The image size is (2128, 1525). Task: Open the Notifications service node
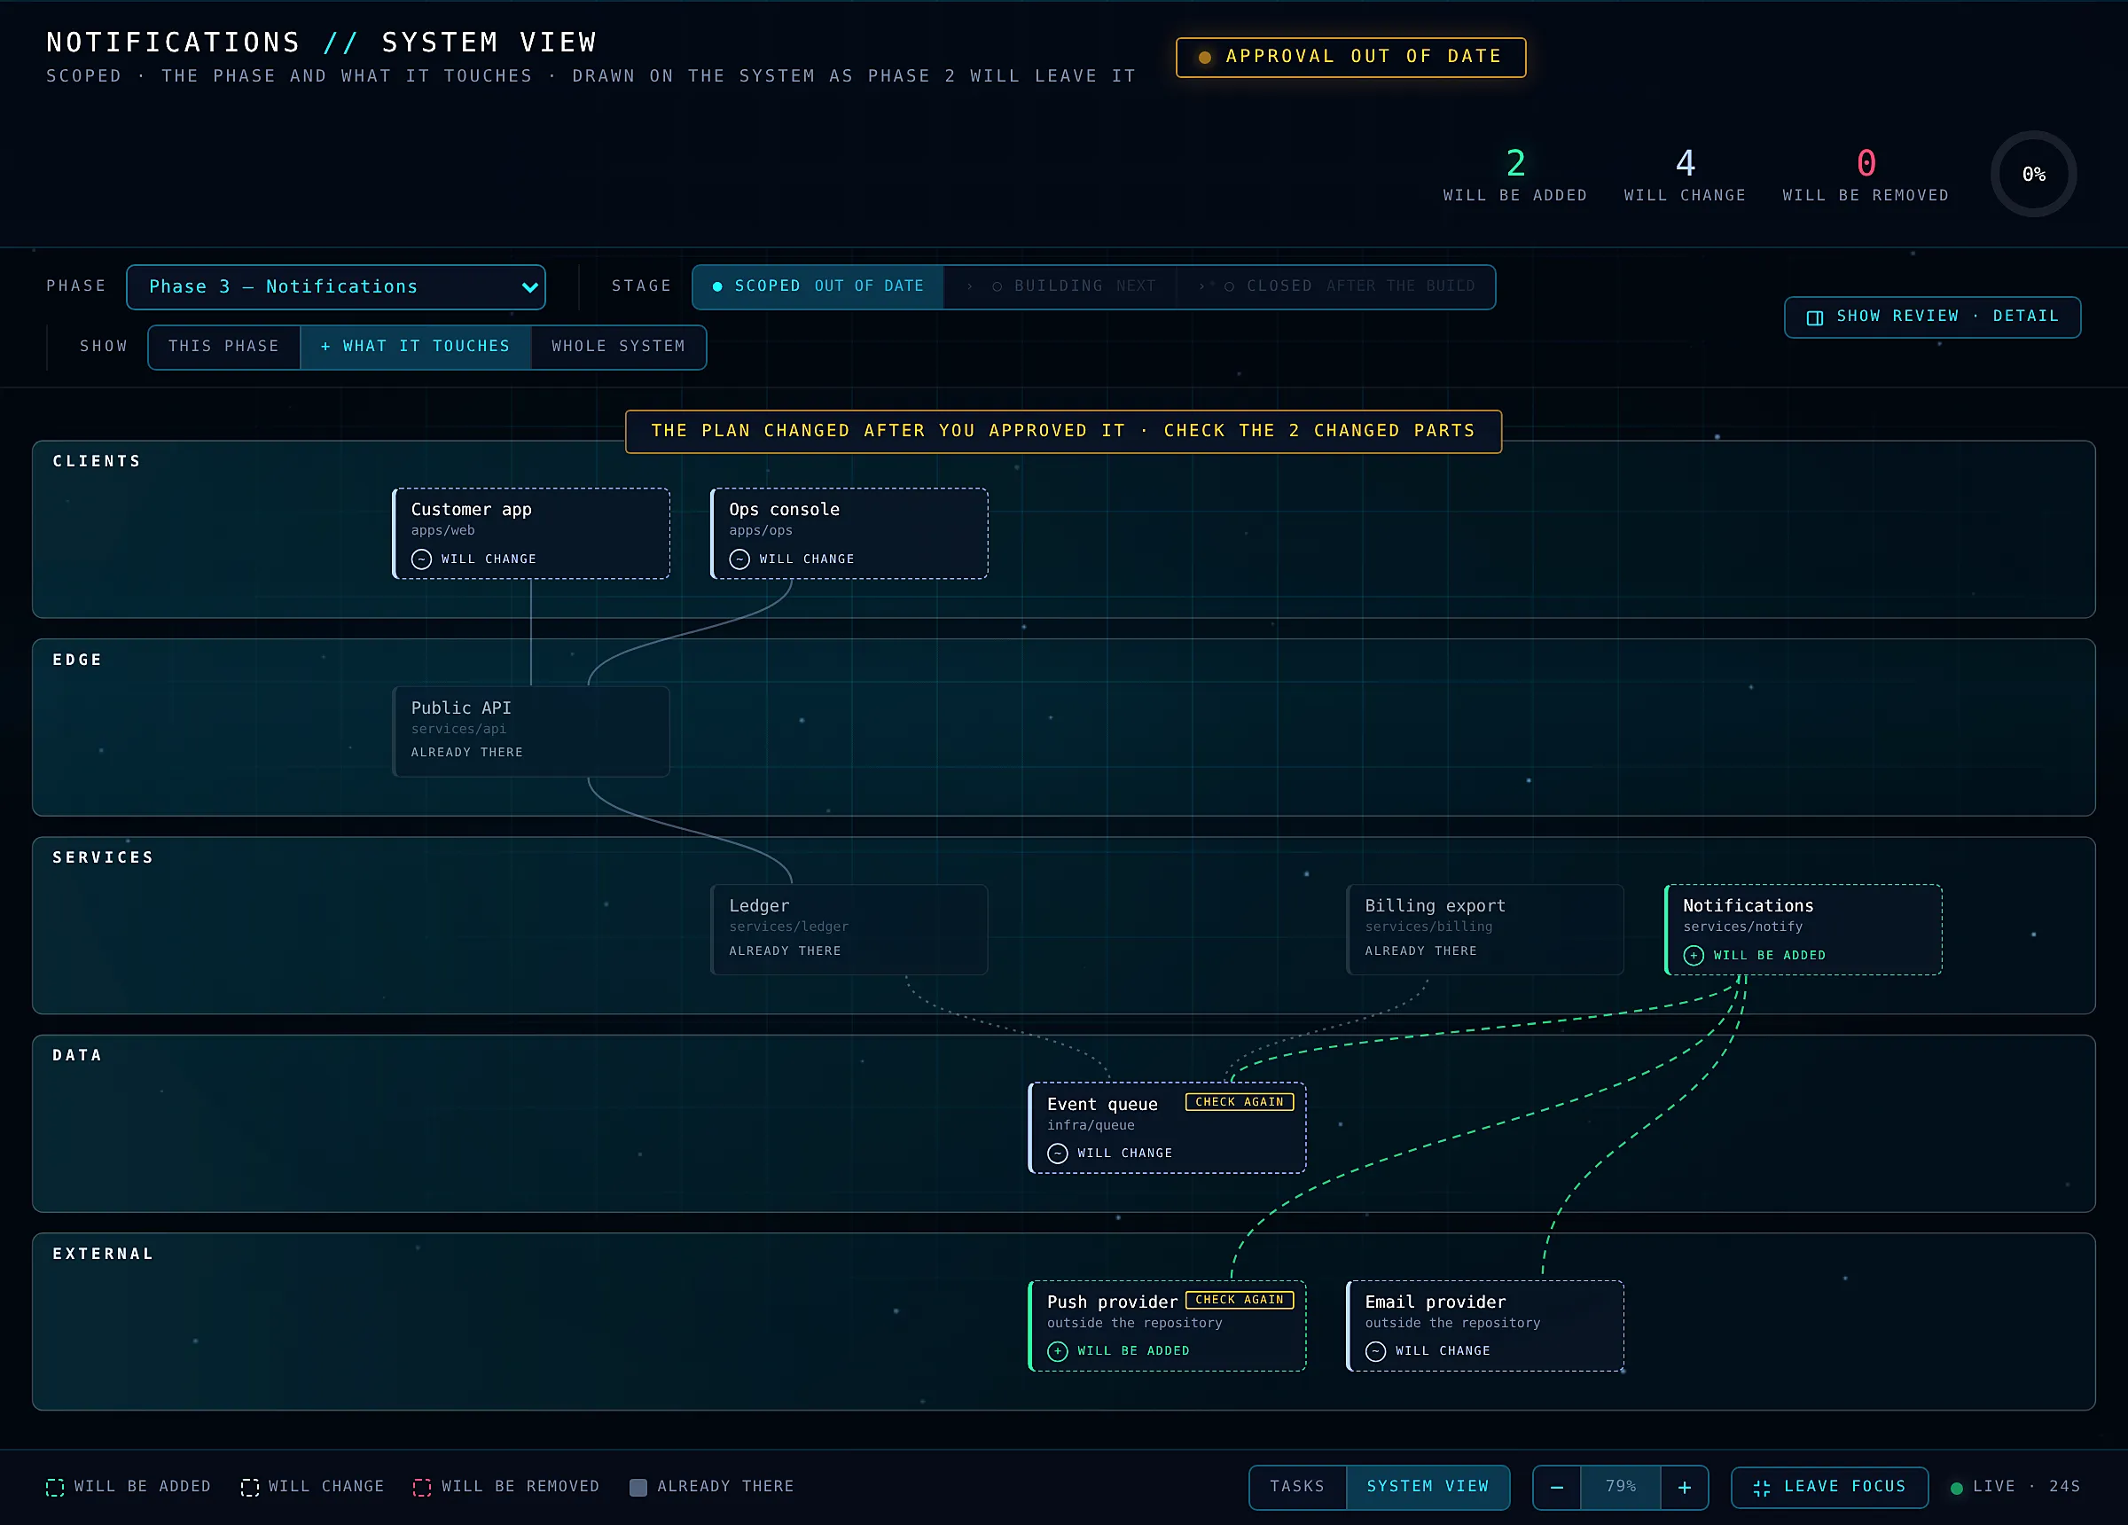click(x=1803, y=929)
